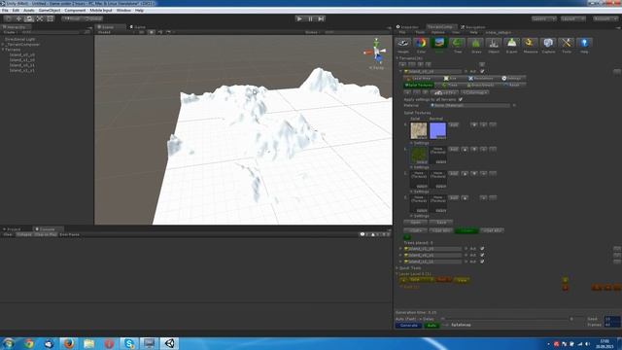Screen dimensions: 622x350
Task: Toggle scene lighting in Scene view
Action: tap(152, 32)
